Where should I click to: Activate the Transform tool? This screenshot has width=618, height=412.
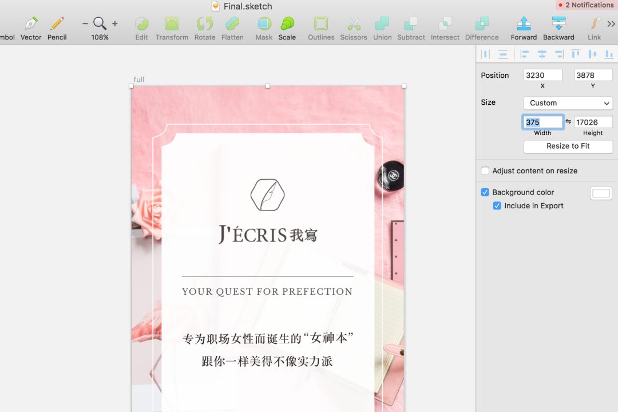pyautogui.click(x=172, y=28)
